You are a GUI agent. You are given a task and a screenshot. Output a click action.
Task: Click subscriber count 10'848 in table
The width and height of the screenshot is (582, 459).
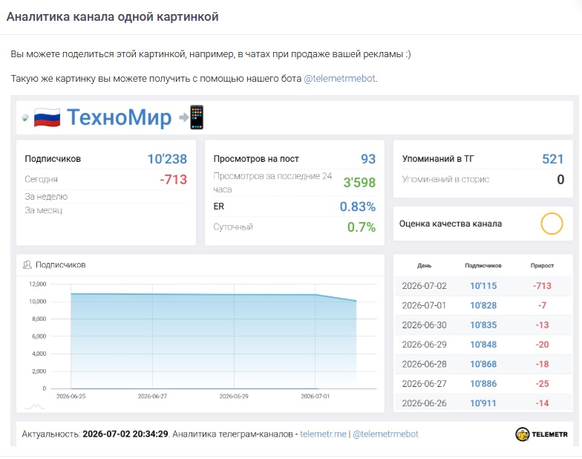click(483, 345)
